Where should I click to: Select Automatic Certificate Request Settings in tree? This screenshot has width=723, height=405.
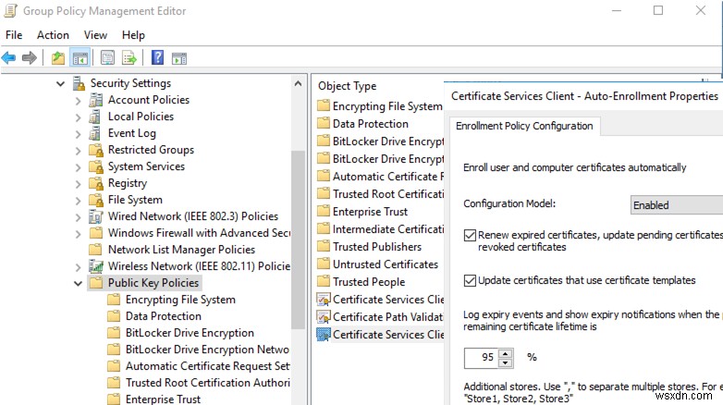(207, 366)
